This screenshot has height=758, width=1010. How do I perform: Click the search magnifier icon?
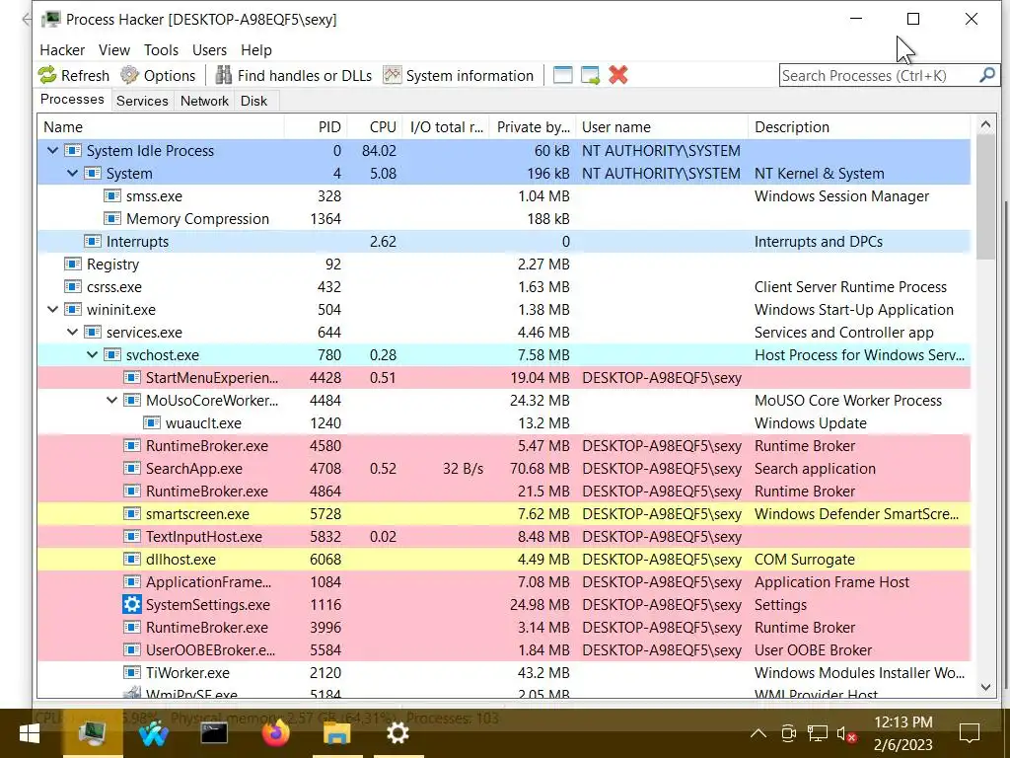(986, 75)
